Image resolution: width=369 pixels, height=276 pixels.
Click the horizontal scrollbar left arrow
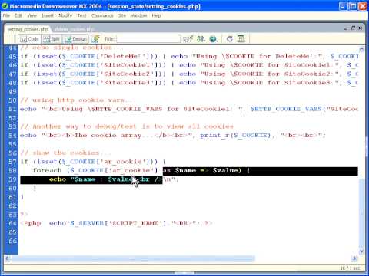pos(8,258)
